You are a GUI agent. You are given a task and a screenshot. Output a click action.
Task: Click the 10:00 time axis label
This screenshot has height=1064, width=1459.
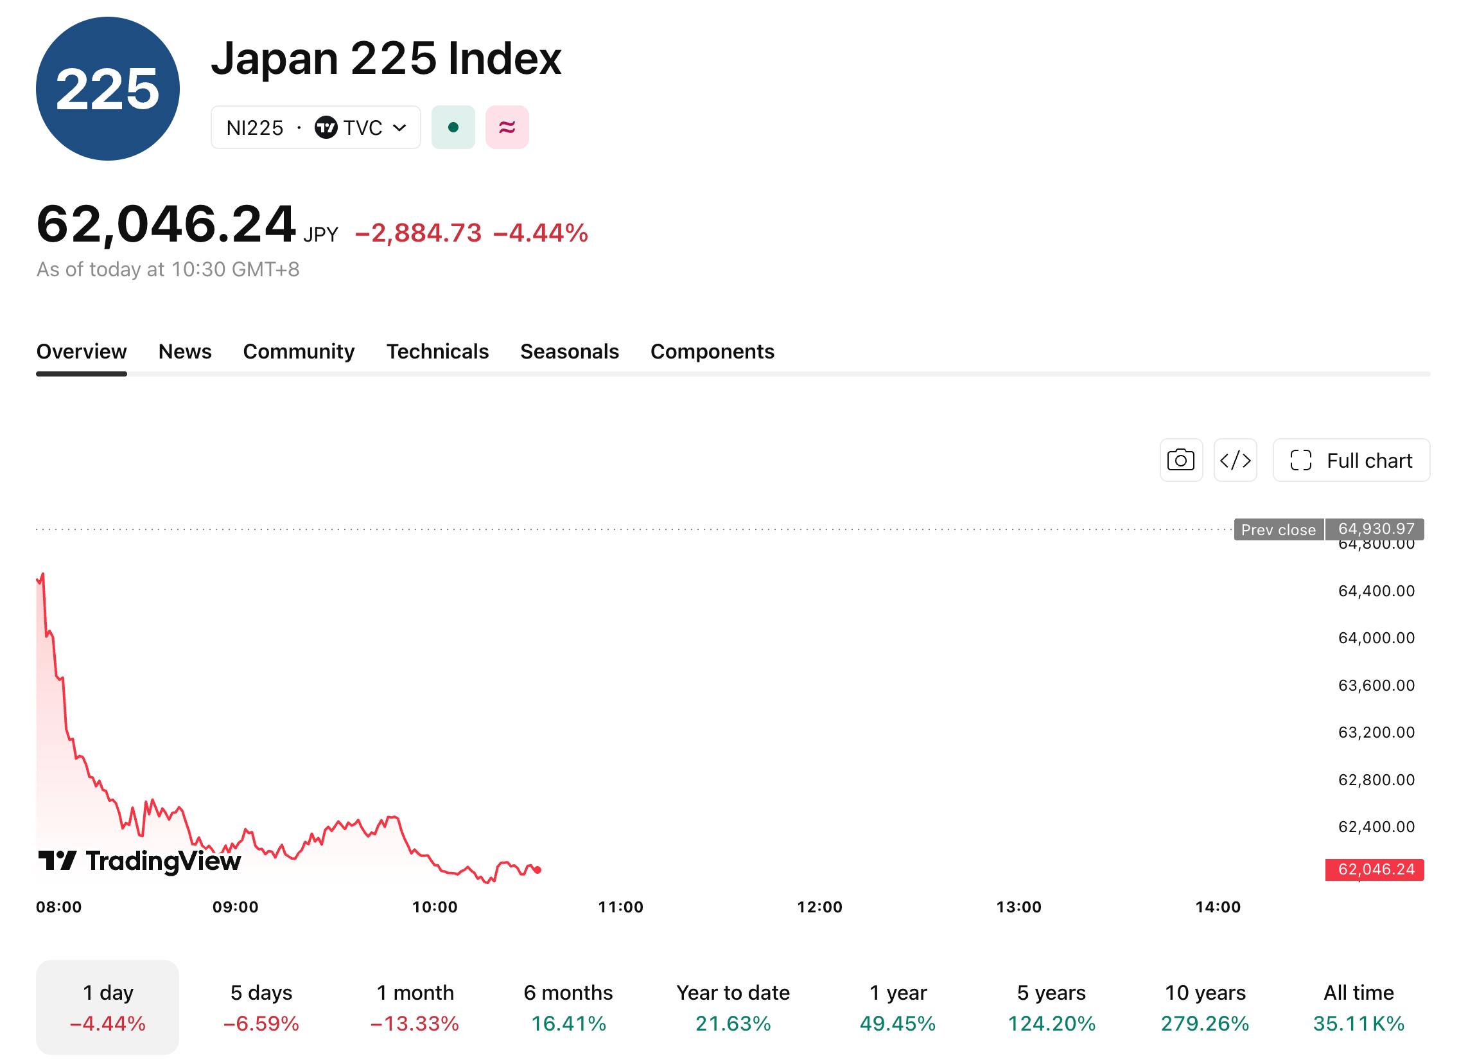(x=435, y=907)
